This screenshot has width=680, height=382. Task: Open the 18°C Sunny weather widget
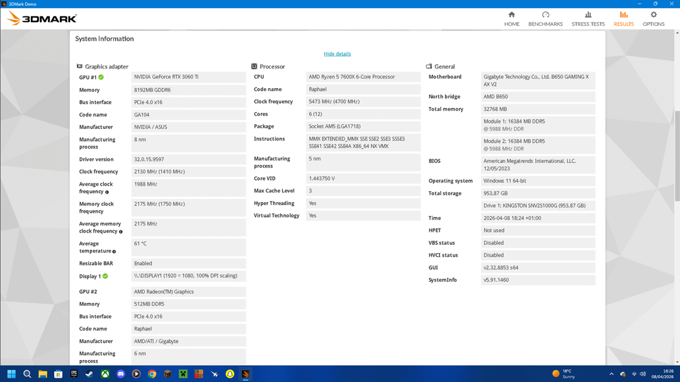[x=564, y=374]
